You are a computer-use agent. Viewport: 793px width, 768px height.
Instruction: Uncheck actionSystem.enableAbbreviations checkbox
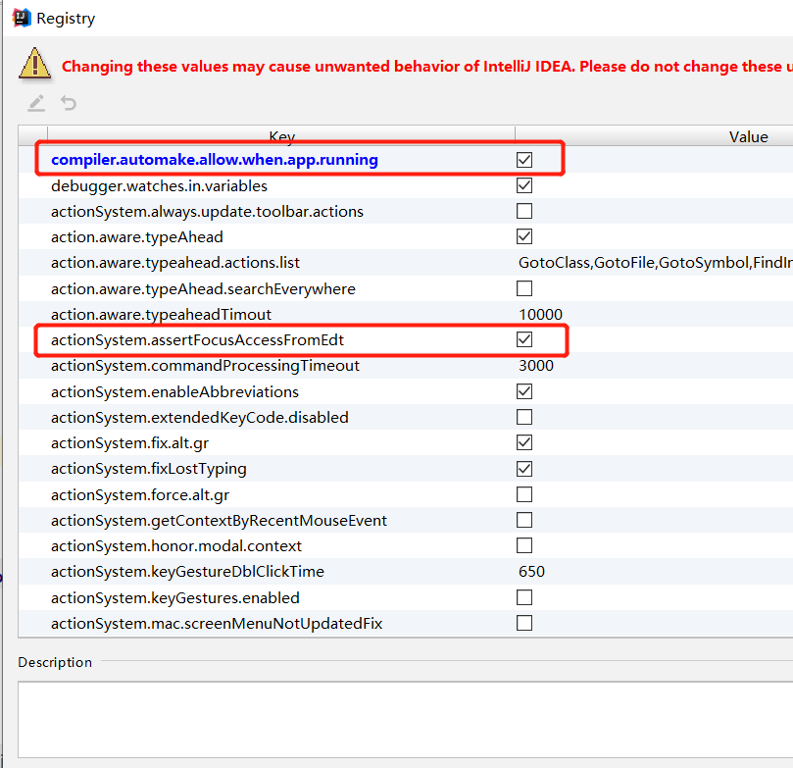tap(524, 391)
